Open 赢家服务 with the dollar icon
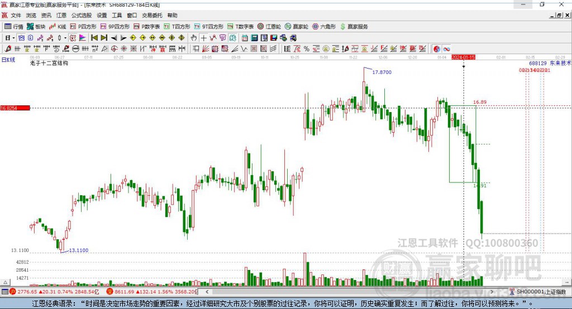 coord(354,27)
